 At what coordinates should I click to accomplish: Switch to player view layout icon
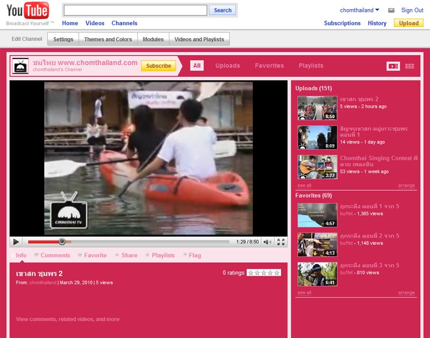pyautogui.click(x=393, y=66)
